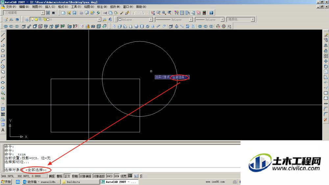This screenshot has height=185, width=329.
Task: Open the 编辑 (Edit) menu
Action: pyautogui.click(x=24, y=7)
